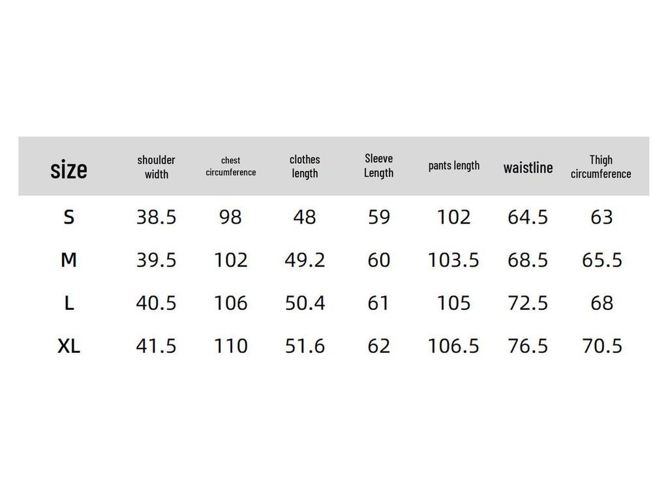Select the 61 sleeve length value
Image resolution: width=668 pixels, height=501 pixels.
click(378, 303)
